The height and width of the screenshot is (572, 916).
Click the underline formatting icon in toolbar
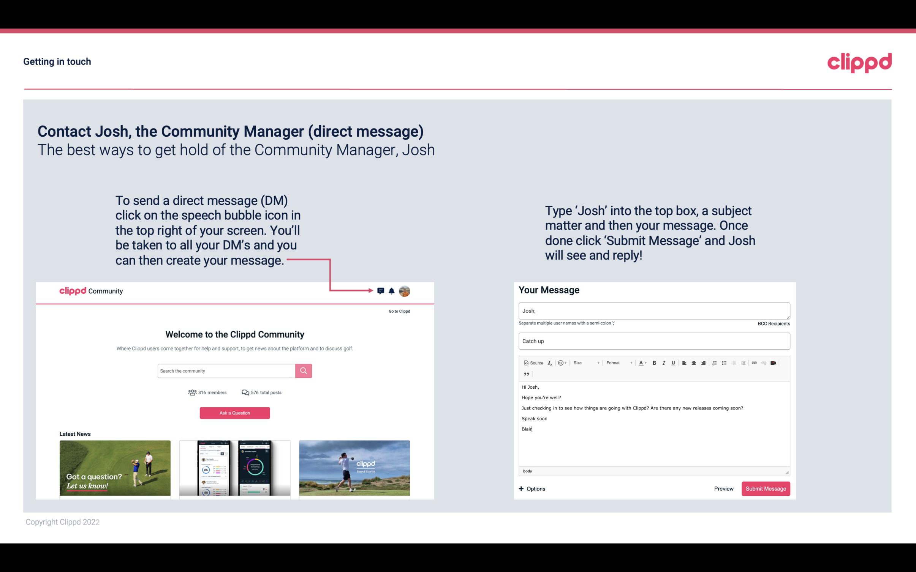[673, 363]
